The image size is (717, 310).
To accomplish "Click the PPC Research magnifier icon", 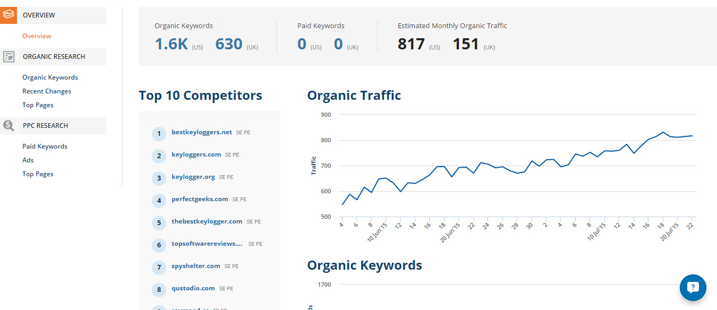I will pyautogui.click(x=8, y=126).
